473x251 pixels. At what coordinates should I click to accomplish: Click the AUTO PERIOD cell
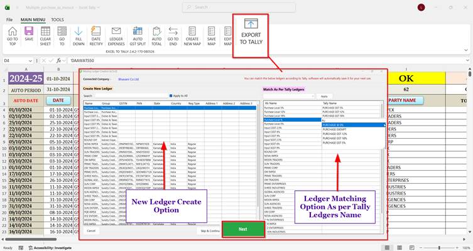[x=26, y=90]
